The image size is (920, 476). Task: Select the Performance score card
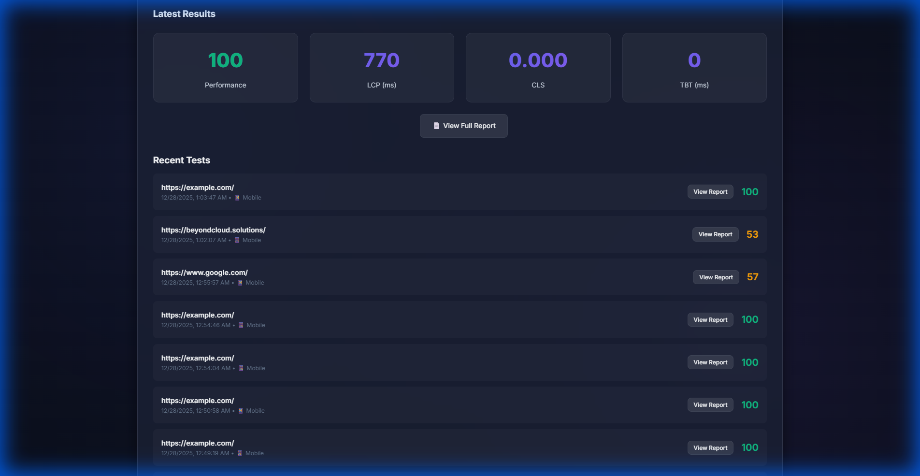click(x=225, y=68)
